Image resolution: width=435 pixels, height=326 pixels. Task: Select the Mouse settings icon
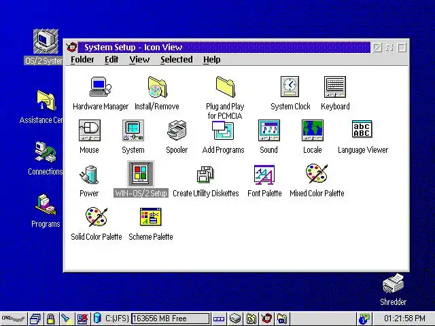(x=89, y=130)
